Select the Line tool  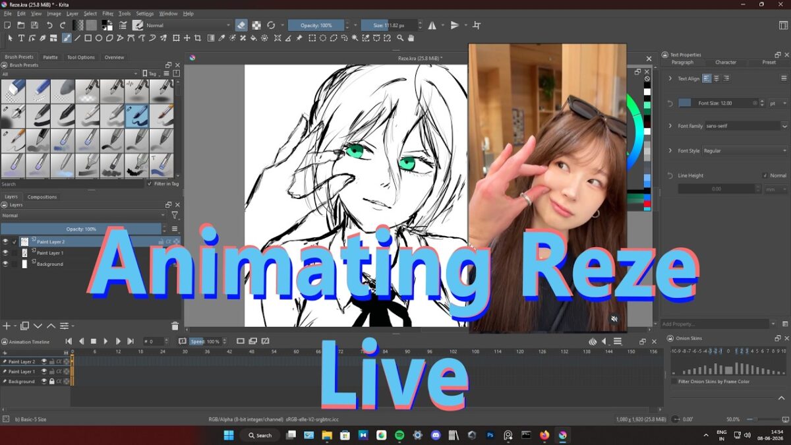coord(77,38)
